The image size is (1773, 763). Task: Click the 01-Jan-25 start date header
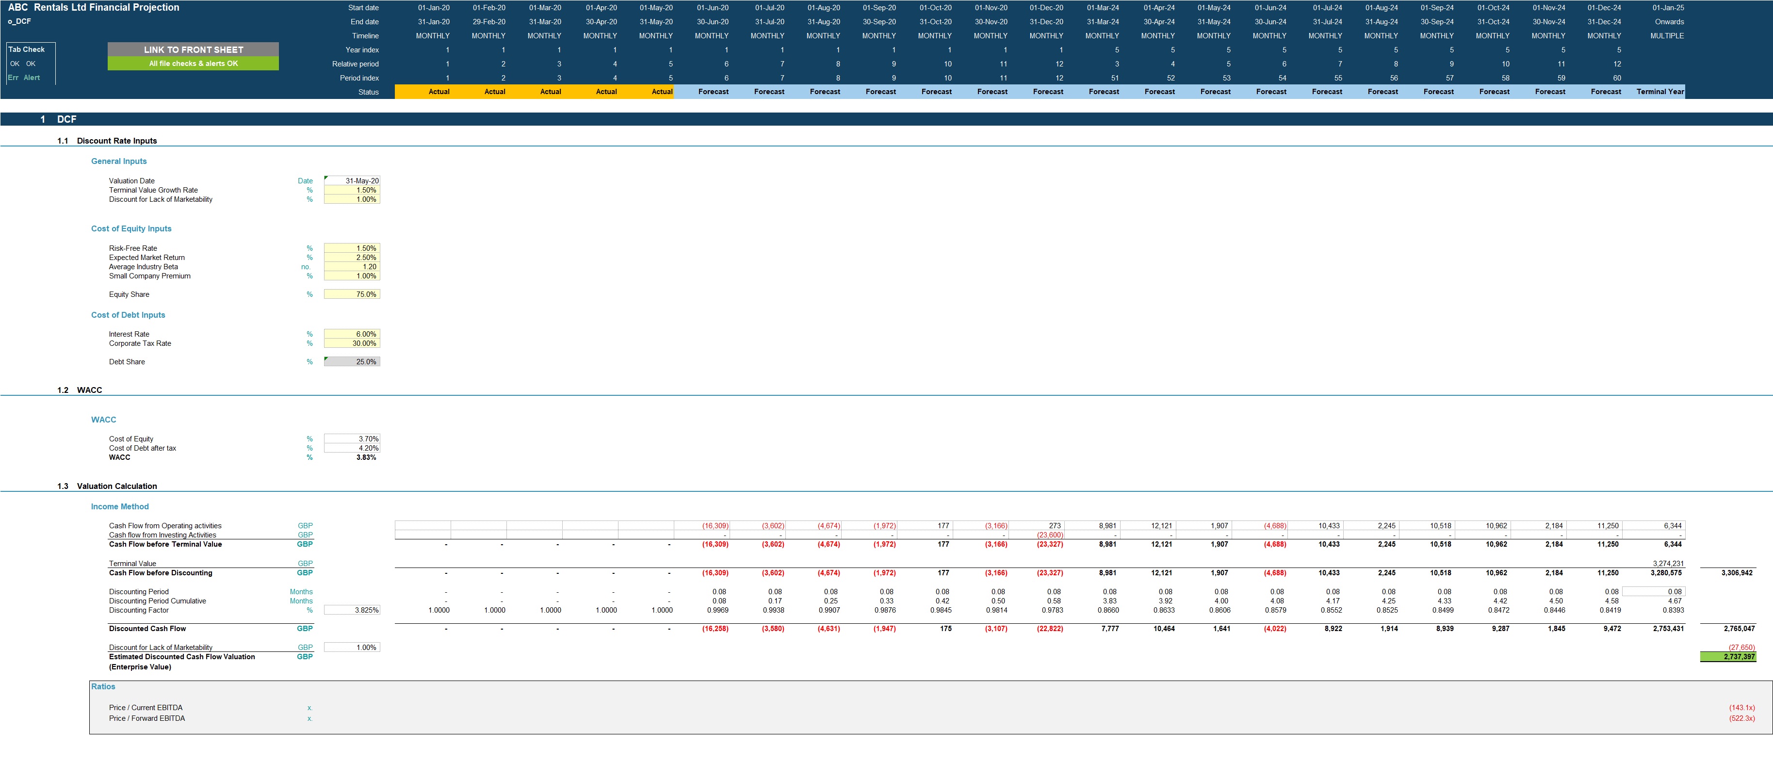(1668, 8)
